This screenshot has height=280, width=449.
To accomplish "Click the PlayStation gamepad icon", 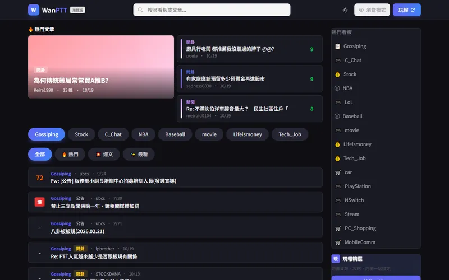I will pos(338,186).
